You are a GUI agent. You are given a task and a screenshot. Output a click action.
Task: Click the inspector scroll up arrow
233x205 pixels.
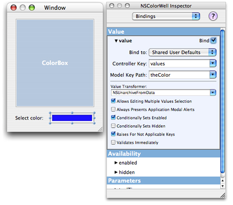222,180
